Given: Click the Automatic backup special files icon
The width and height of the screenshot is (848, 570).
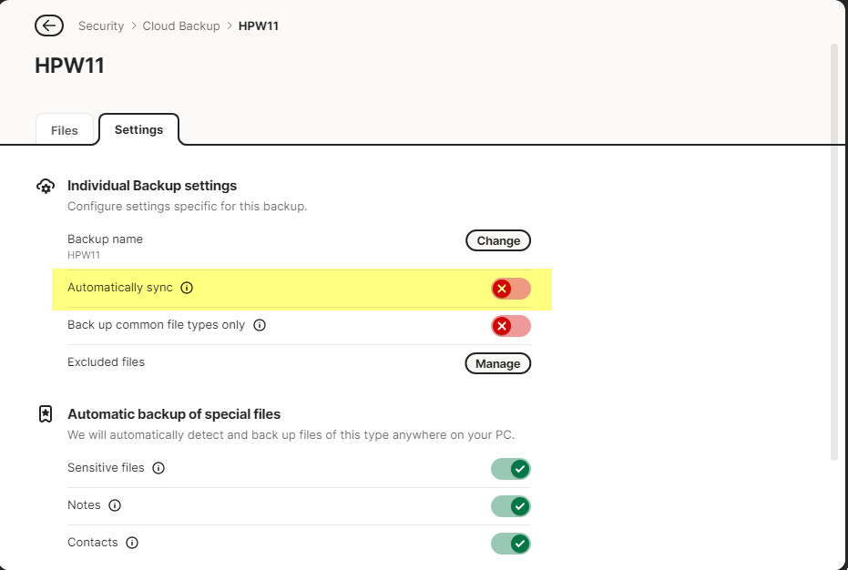Looking at the screenshot, I should [x=45, y=414].
